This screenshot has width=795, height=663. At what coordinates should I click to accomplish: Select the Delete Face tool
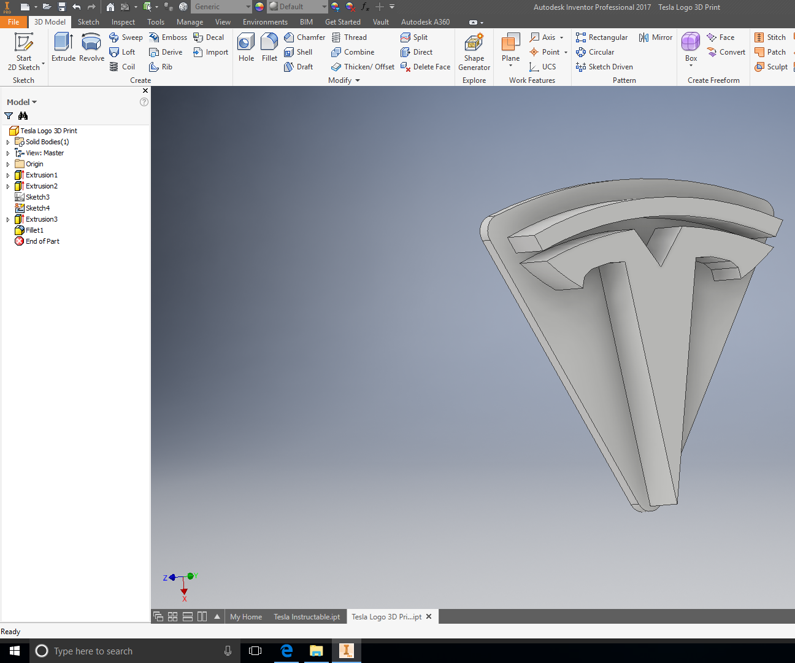425,67
